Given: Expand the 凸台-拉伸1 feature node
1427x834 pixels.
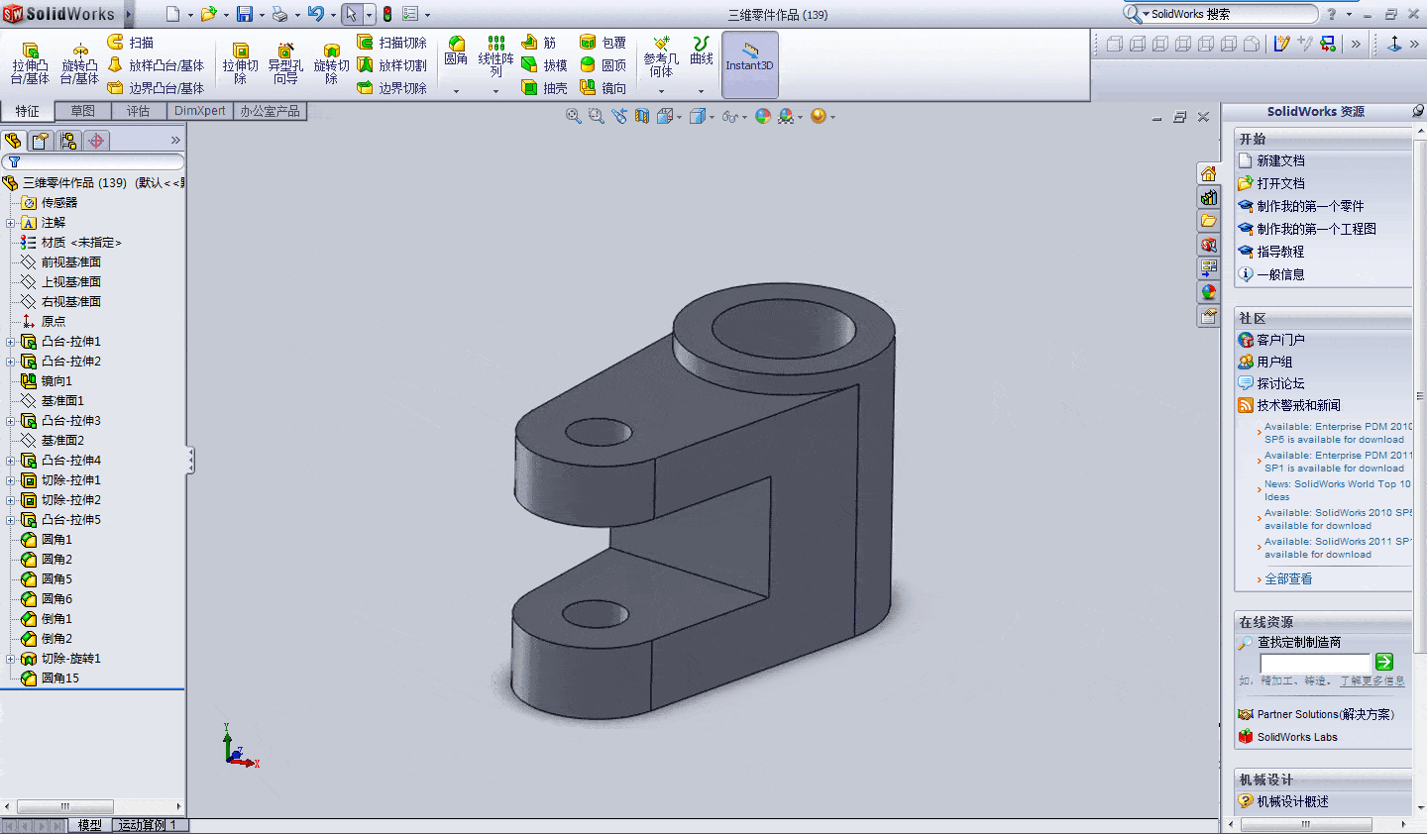Looking at the screenshot, I should (11, 342).
